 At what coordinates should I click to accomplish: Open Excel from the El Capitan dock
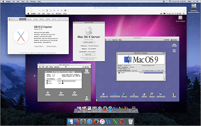(115, 122)
